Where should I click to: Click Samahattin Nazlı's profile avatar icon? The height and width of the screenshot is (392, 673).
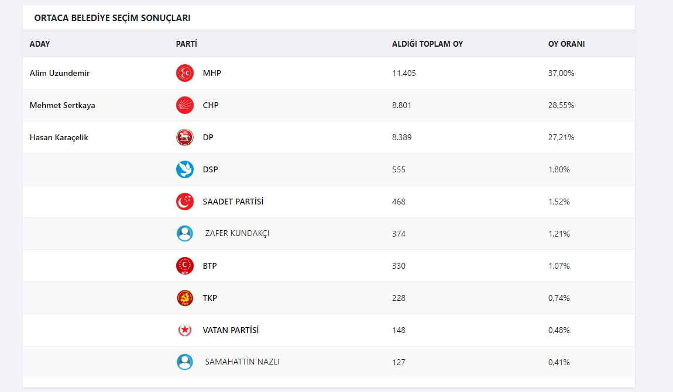tap(185, 362)
